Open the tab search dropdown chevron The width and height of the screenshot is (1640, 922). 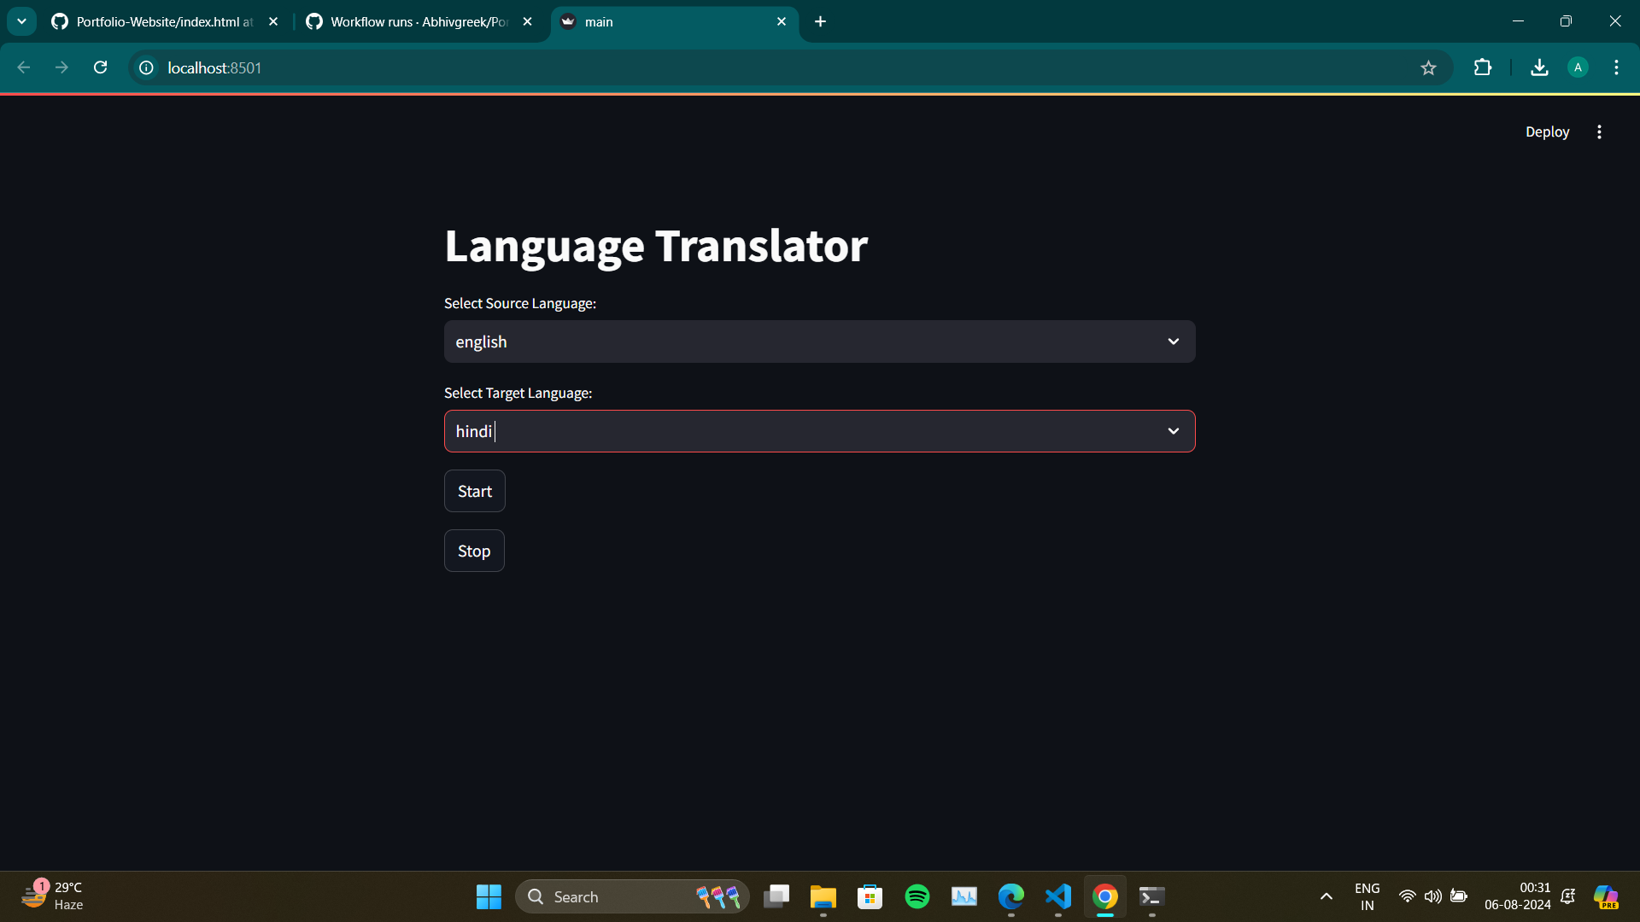(x=21, y=22)
